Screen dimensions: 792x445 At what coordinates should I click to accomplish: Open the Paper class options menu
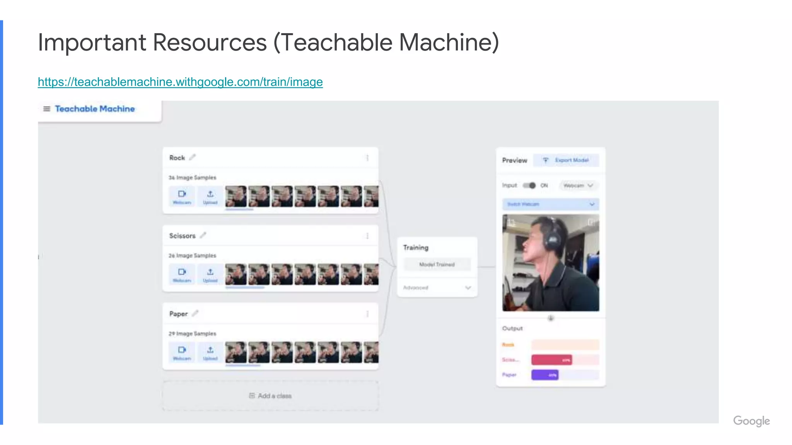tap(367, 314)
